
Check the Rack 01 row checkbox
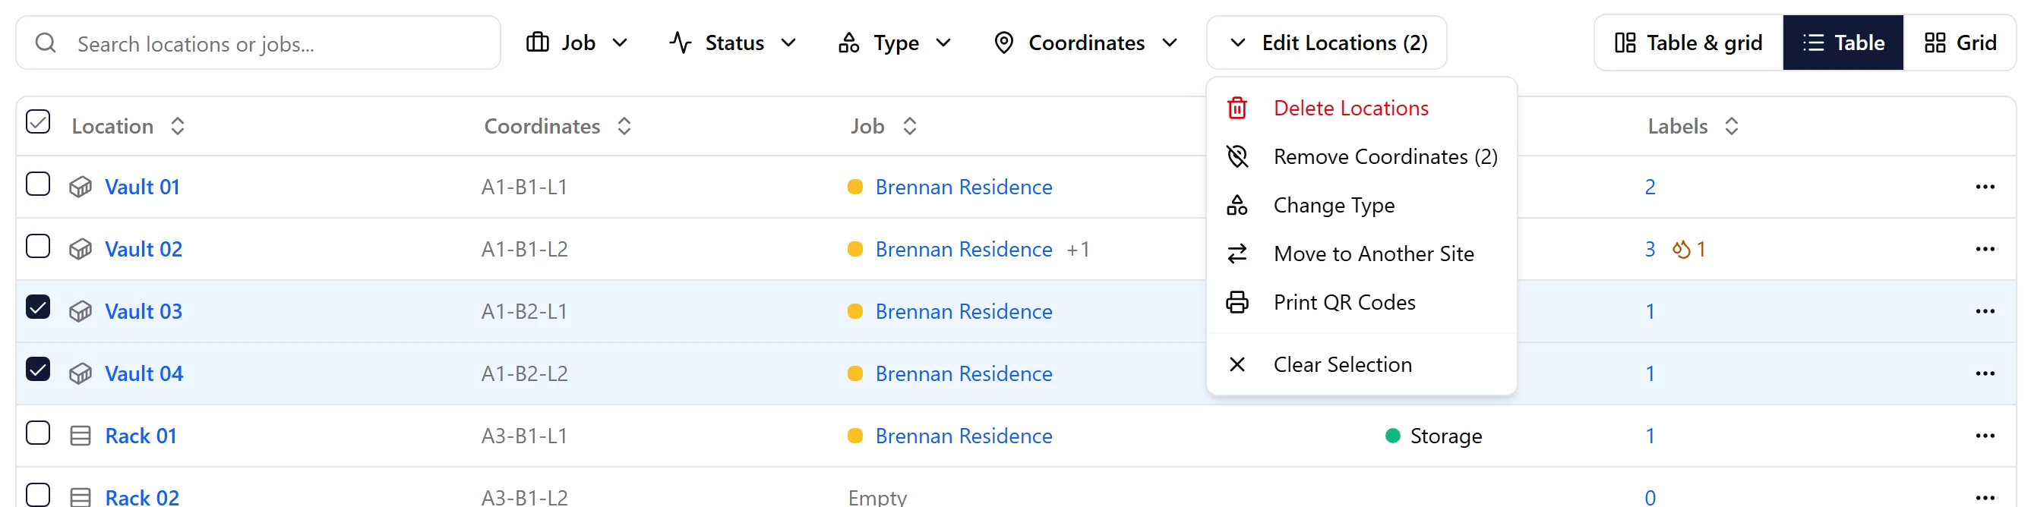[x=38, y=433]
